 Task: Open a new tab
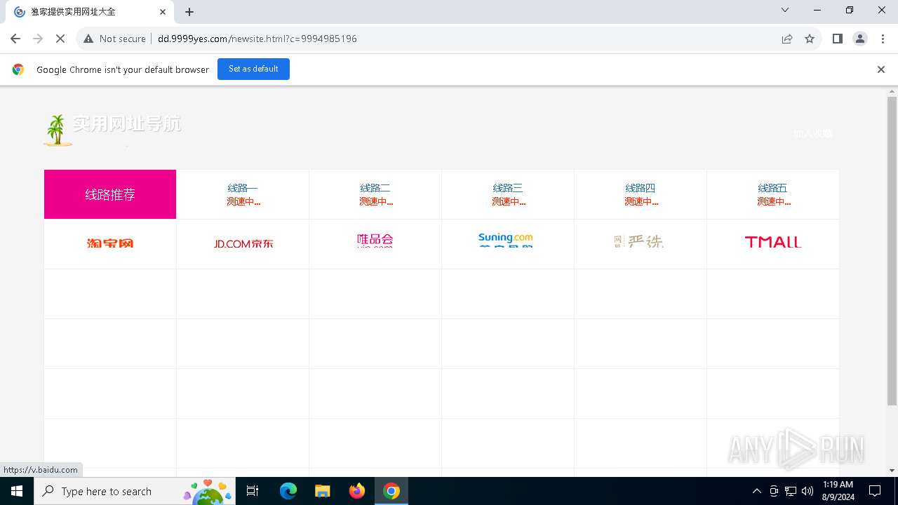tap(189, 12)
